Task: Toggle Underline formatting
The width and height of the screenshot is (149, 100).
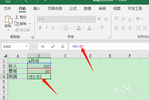Action: [x=53, y=28]
